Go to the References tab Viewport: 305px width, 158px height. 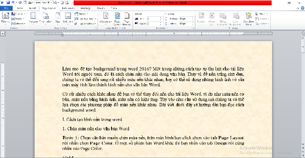click(68, 8)
